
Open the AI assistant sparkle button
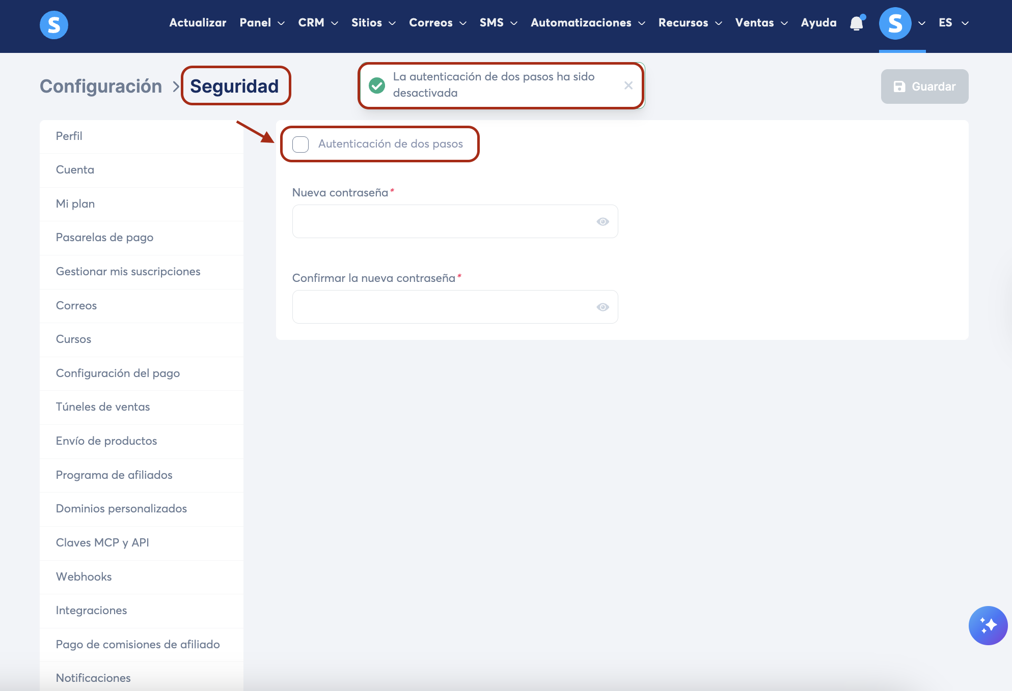pyautogui.click(x=988, y=625)
